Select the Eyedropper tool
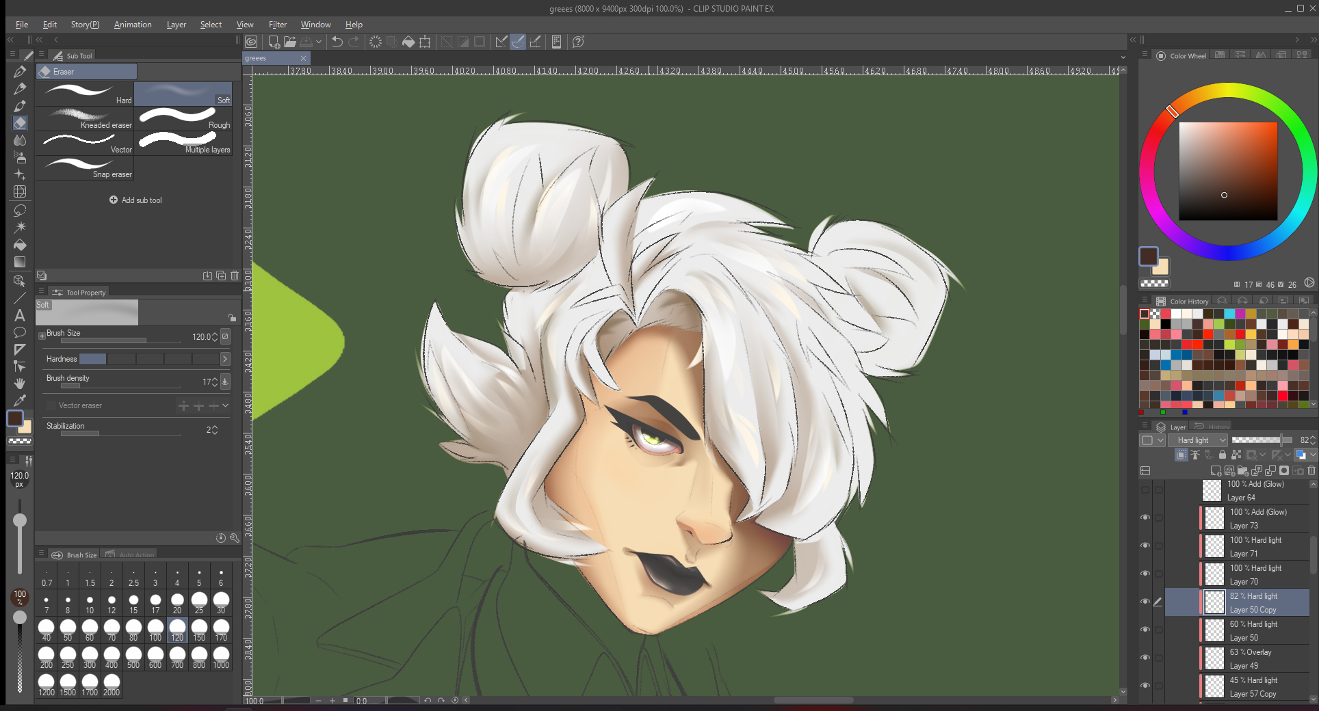The height and width of the screenshot is (711, 1319). click(20, 401)
